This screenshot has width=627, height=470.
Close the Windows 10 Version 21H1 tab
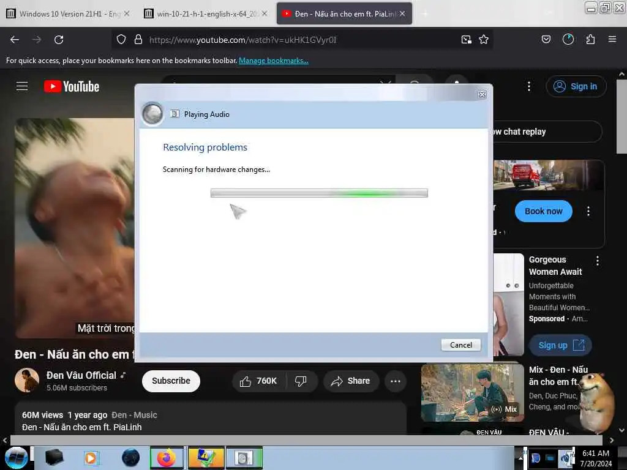127,13
